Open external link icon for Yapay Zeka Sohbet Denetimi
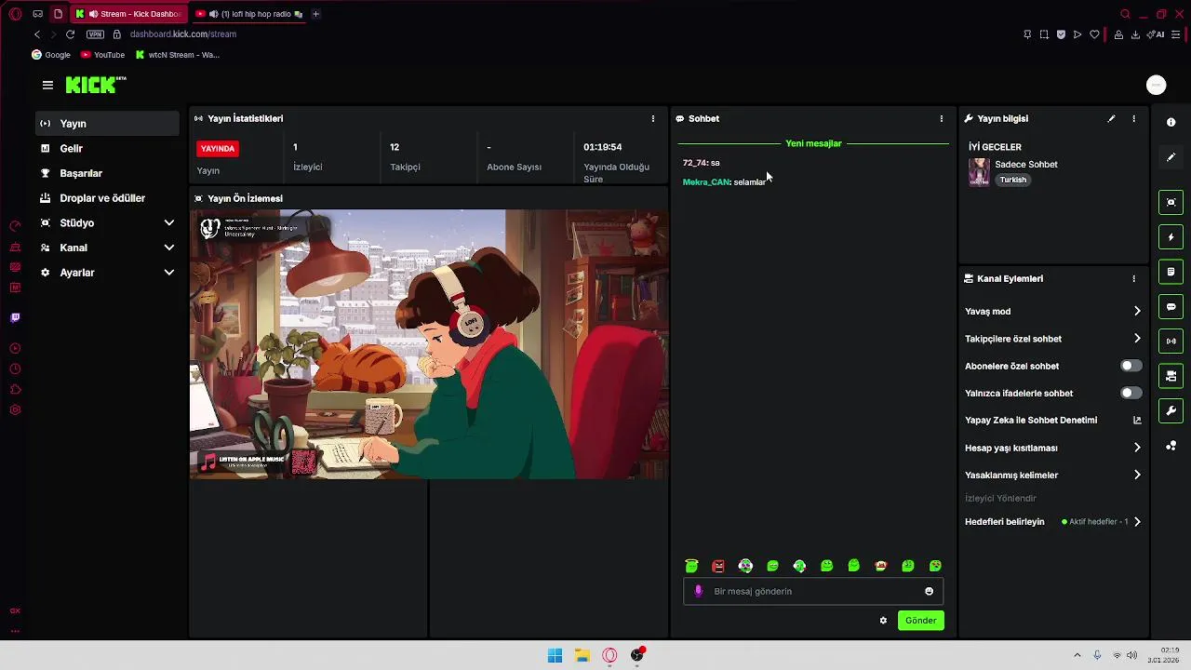The width and height of the screenshot is (1191, 670). pyautogui.click(x=1136, y=421)
